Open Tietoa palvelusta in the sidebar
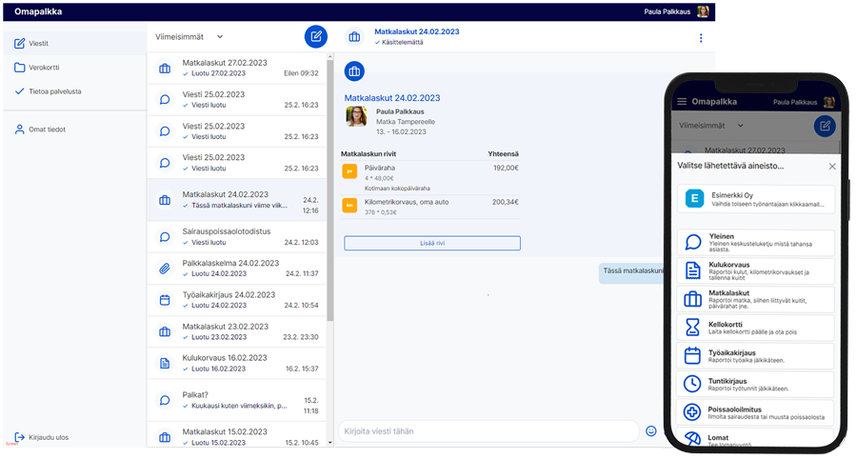857x459 pixels. click(75, 91)
